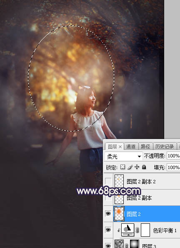This screenshot has height=248, width=180.
Task: Click the clipping arrow beside 色彩平衡 1
Action: [x=118, y=230]
